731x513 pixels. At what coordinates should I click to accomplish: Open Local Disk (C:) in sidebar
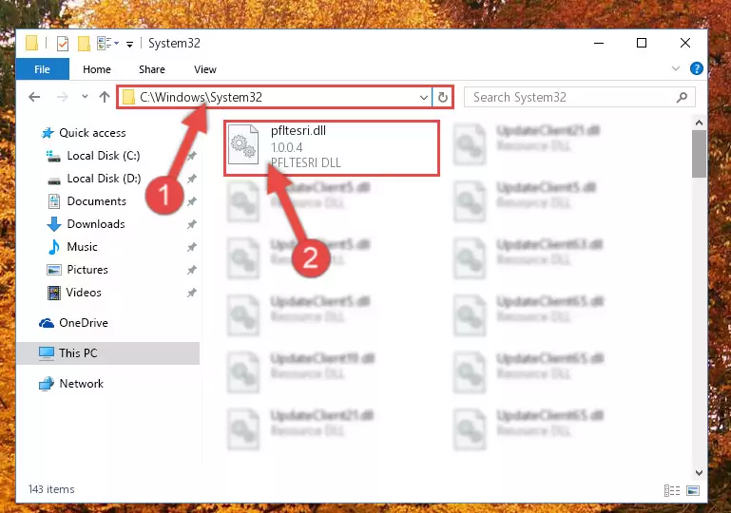[103, 156]
